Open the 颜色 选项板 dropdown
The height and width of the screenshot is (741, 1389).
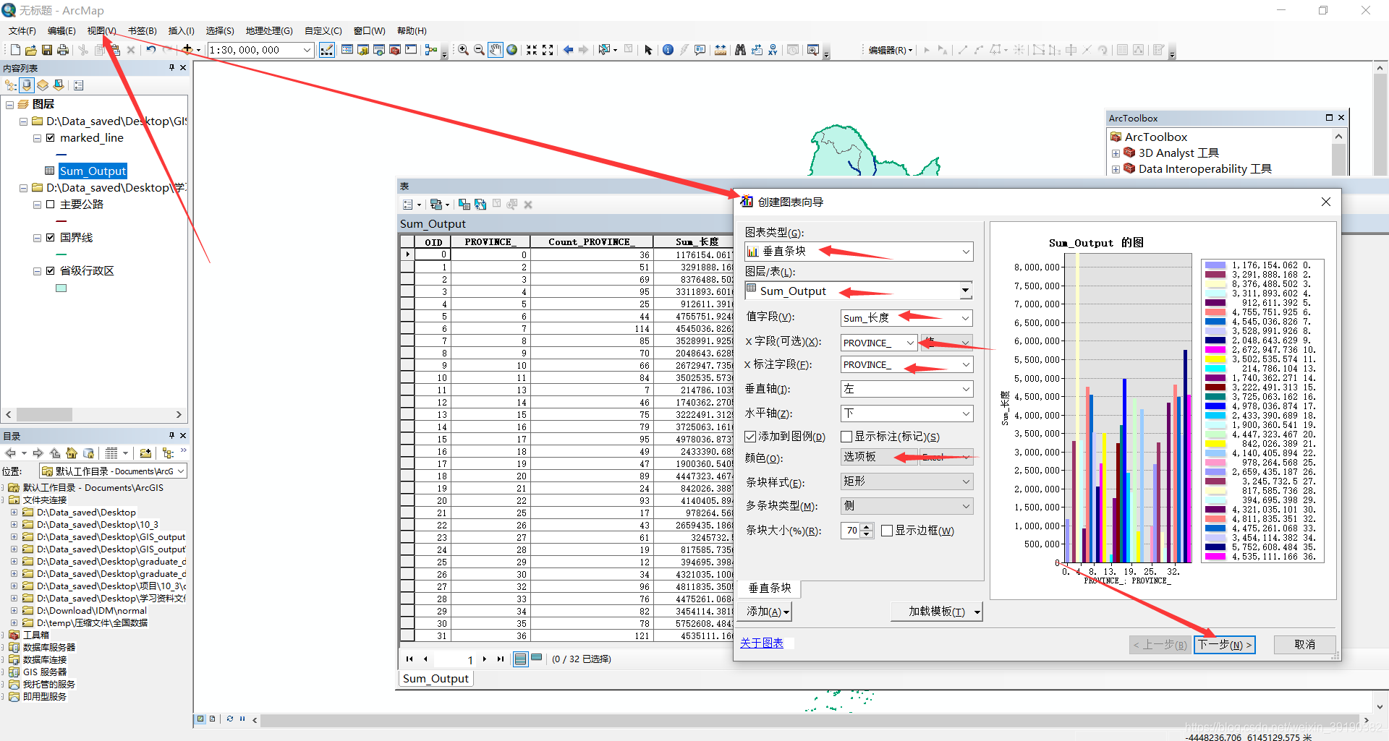(880, 457)
